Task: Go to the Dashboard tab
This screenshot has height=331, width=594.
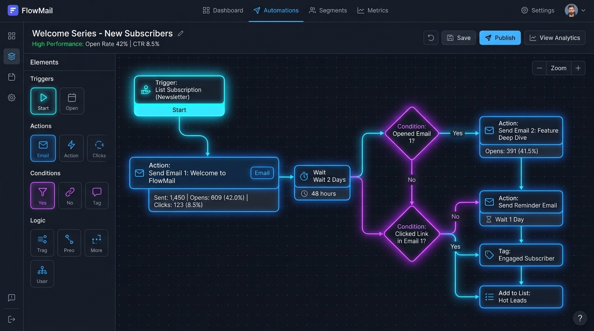Action: [x=223, y=10]
